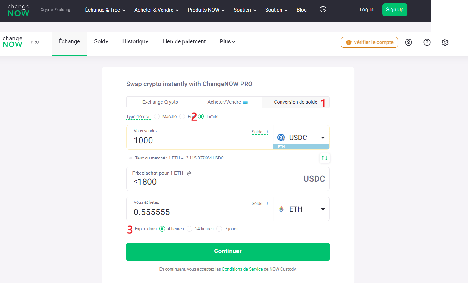Select the Marché order type radio
This screenshot has width=468, height=283.
[x=157, y=116]
